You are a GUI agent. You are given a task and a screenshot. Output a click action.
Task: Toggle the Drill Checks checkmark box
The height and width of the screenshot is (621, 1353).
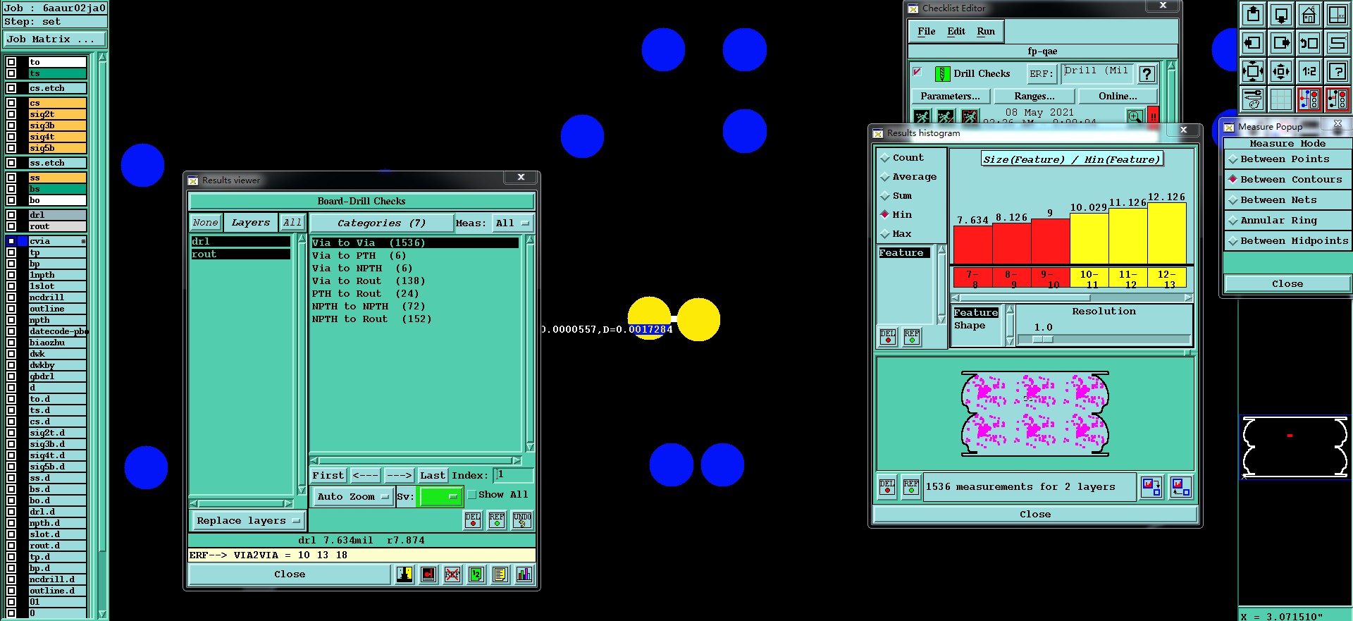click(917, 72)
